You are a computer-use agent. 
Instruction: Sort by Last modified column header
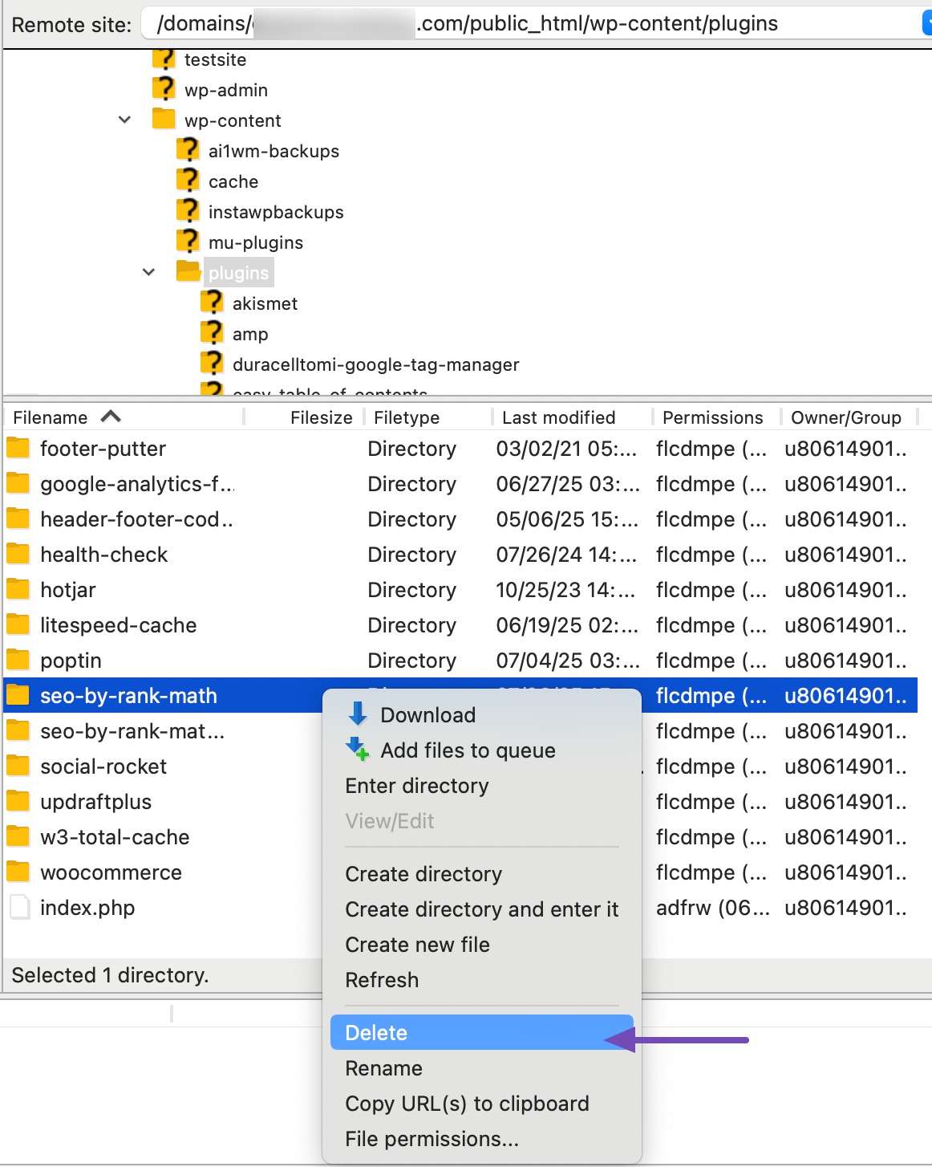point(573,417)
